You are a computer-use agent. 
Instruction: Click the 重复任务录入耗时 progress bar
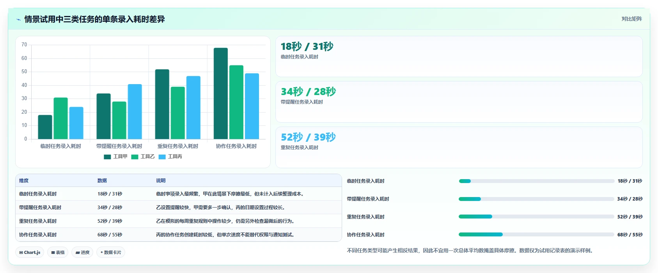[536, 217]
